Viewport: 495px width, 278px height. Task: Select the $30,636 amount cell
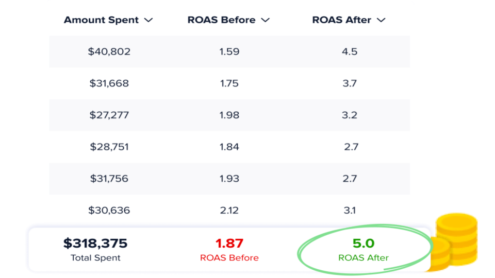pyautogui.click(x=109, y=210)
